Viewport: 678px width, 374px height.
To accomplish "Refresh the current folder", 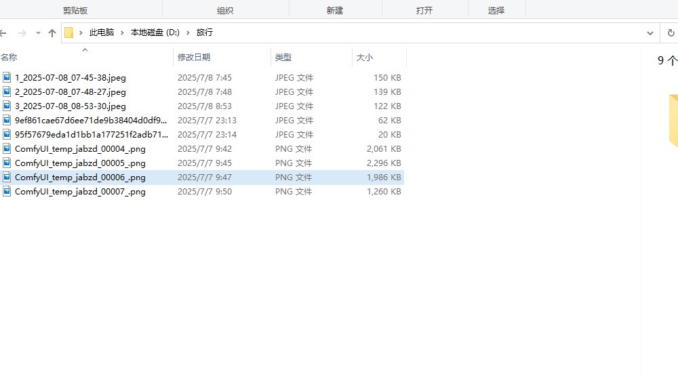I will click(x=671, y=33).
